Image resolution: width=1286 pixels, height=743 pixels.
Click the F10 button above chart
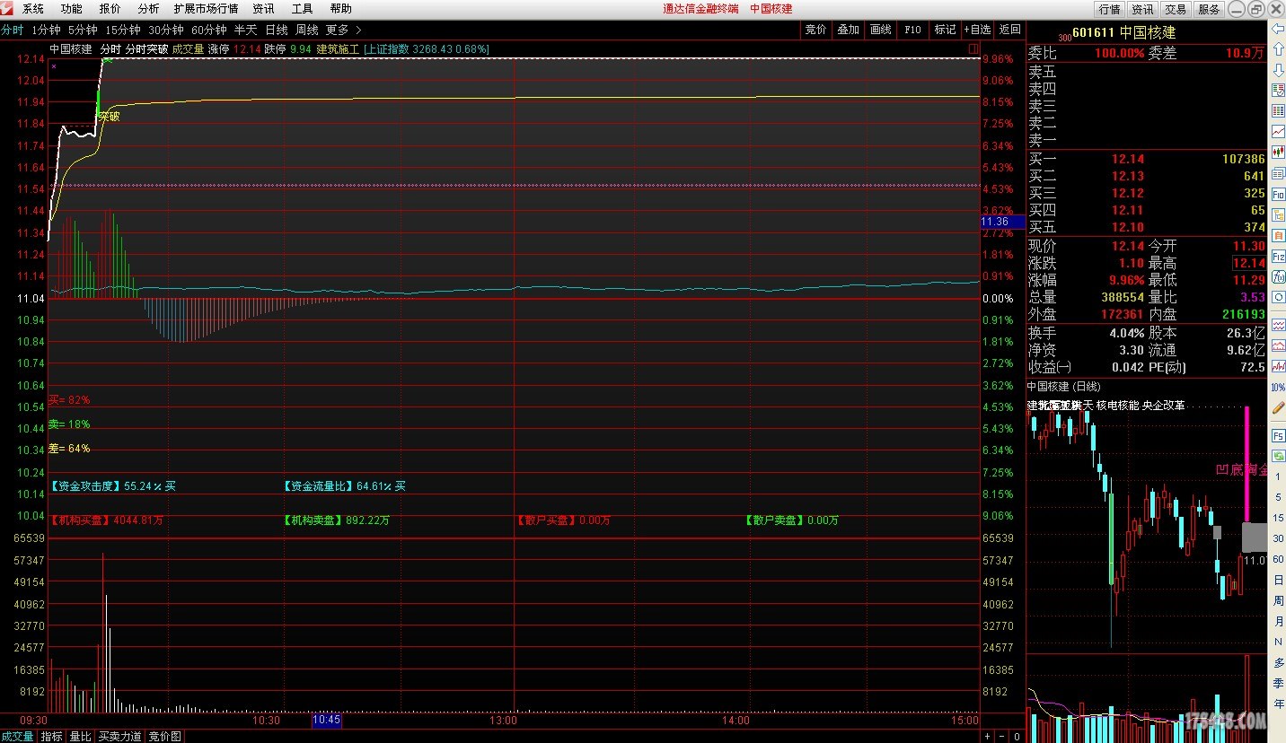click(x=912, y=30)
